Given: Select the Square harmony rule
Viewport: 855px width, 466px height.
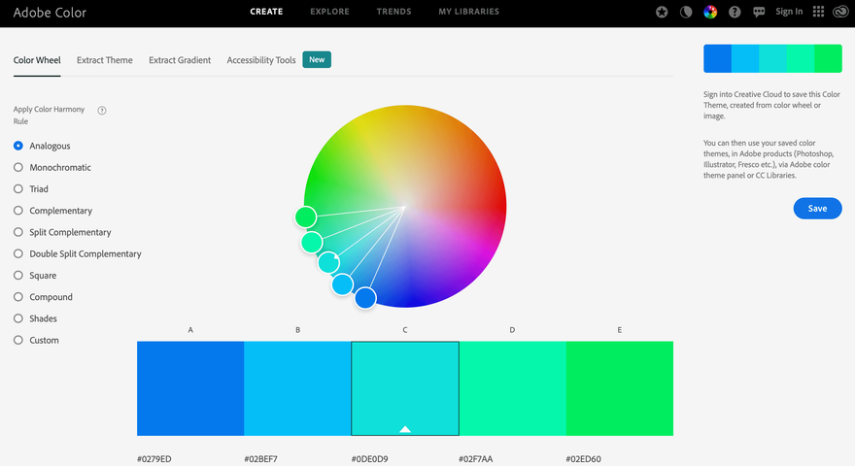Looking at the screenshot, I should (x=35, y=276).
